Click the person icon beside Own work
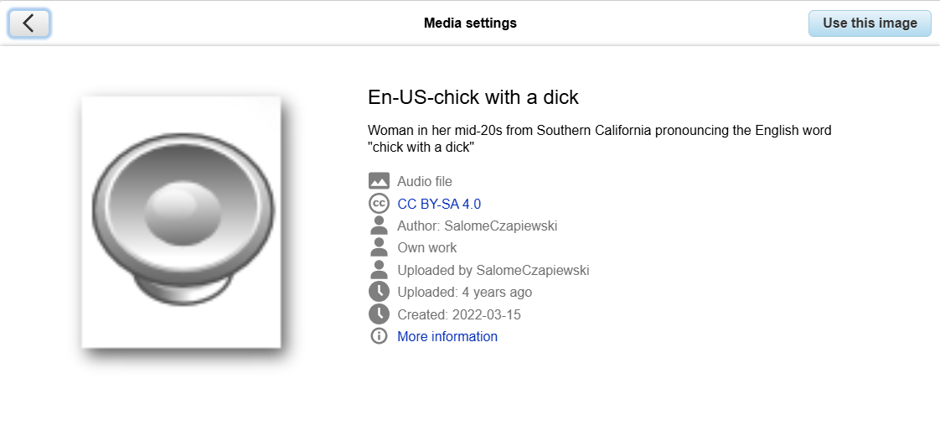The height and width of the screenshot is (446, 940). coord(379,248)
